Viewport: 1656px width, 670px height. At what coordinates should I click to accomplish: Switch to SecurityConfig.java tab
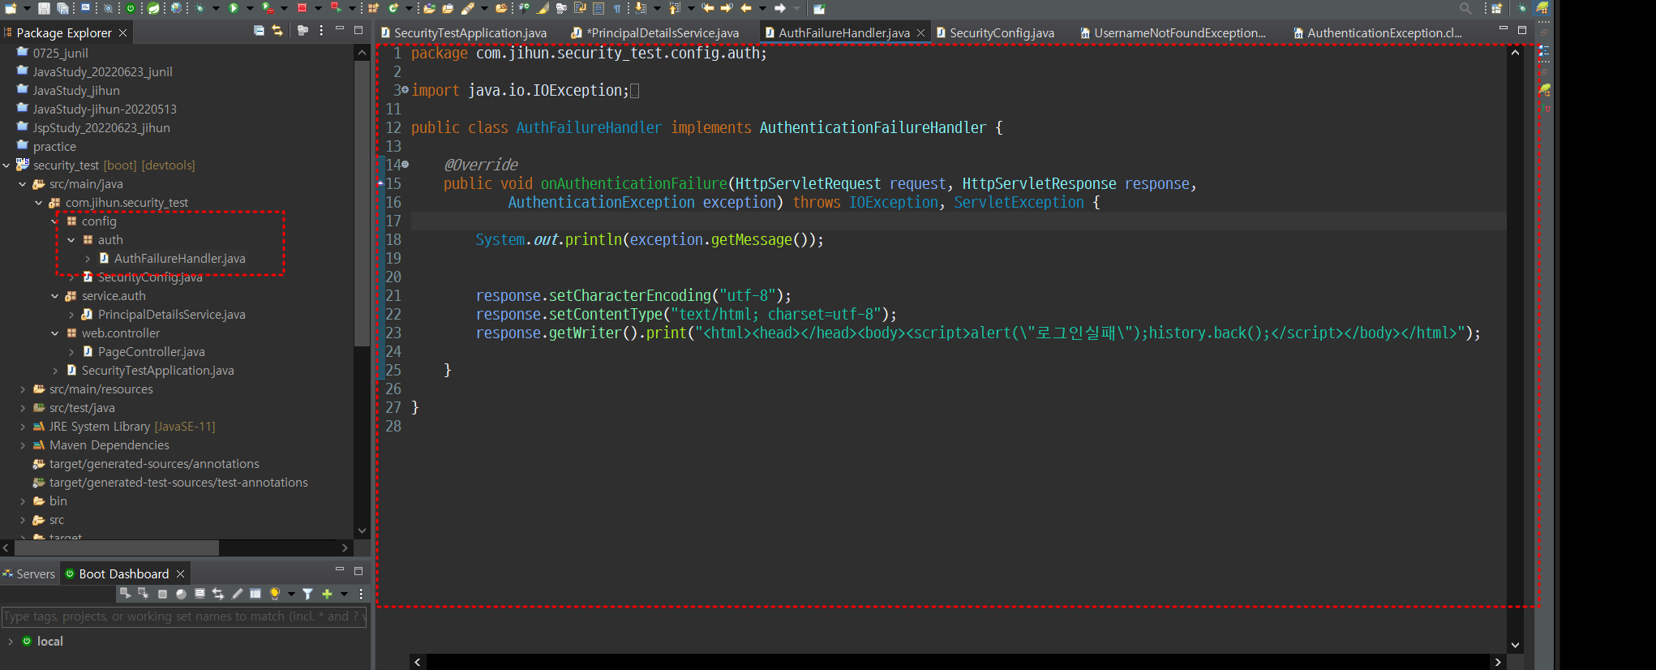click(x=995, y=32)
